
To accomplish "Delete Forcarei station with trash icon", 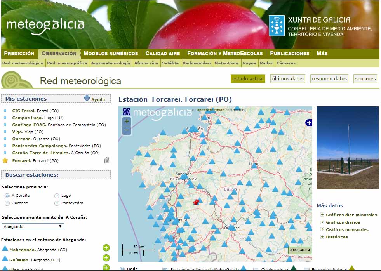I will (107, 160).
